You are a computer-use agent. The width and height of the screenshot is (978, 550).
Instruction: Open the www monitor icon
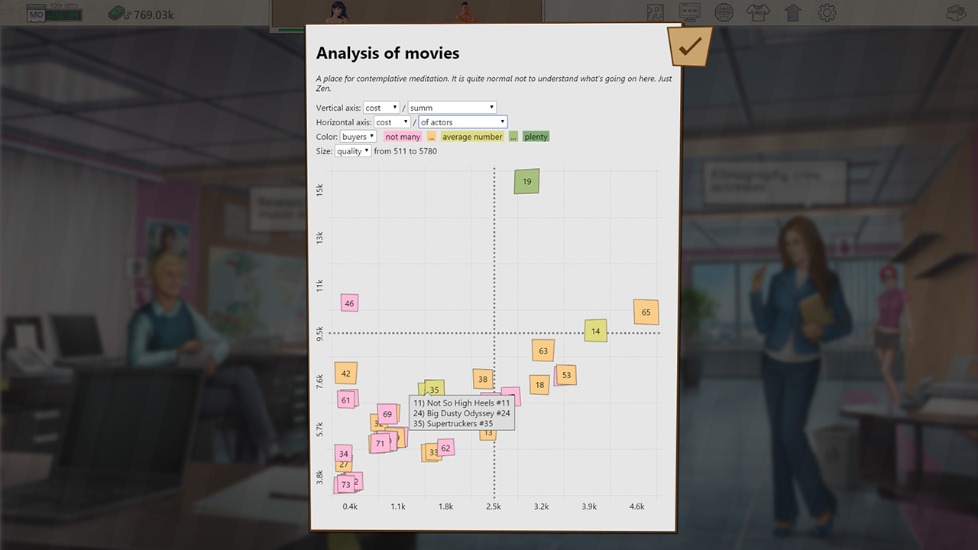tap(689, 12)
